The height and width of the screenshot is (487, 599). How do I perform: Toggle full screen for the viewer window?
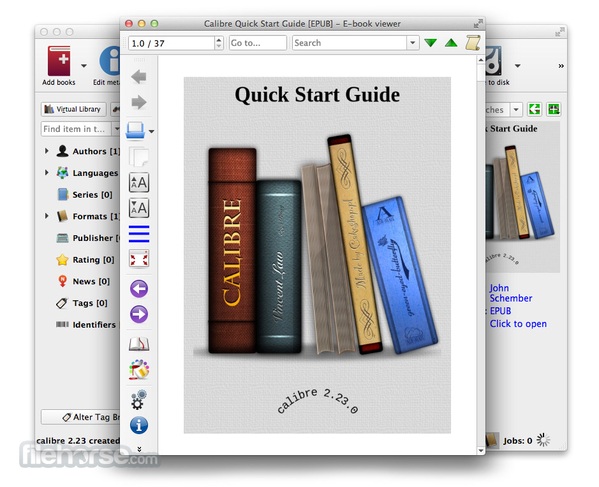478,24
